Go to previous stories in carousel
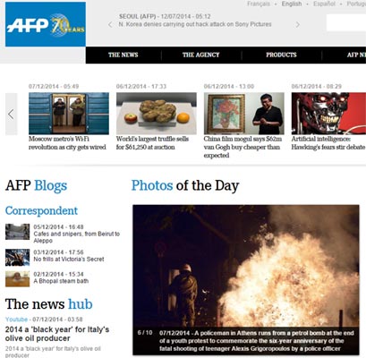The width and height of the screenshot is (366, 358). pos(12,114)
